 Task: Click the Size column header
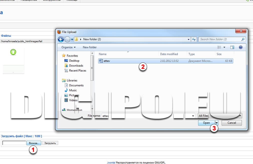coord(219,54)
